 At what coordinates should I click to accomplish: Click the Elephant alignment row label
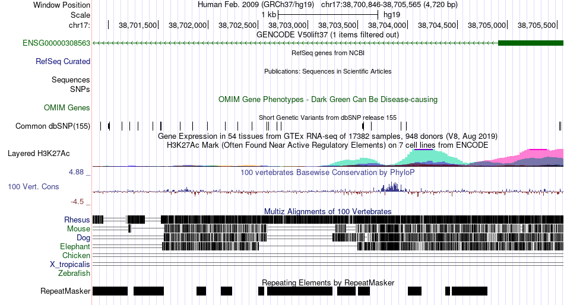tap(75, 247)
